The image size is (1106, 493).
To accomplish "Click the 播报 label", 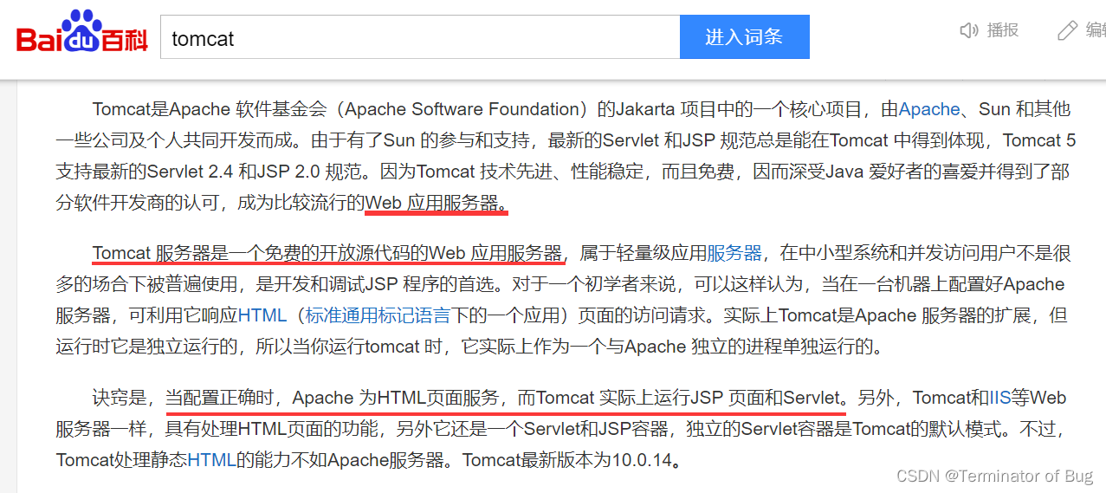I will (x=1003, y=30).
